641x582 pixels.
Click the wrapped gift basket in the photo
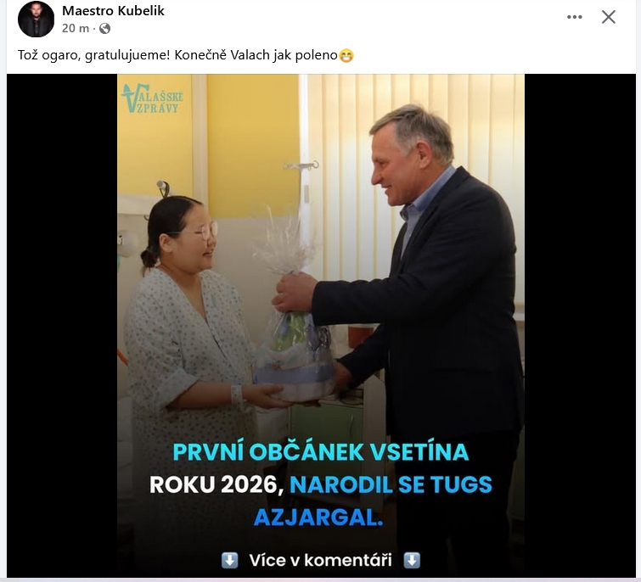290,322
